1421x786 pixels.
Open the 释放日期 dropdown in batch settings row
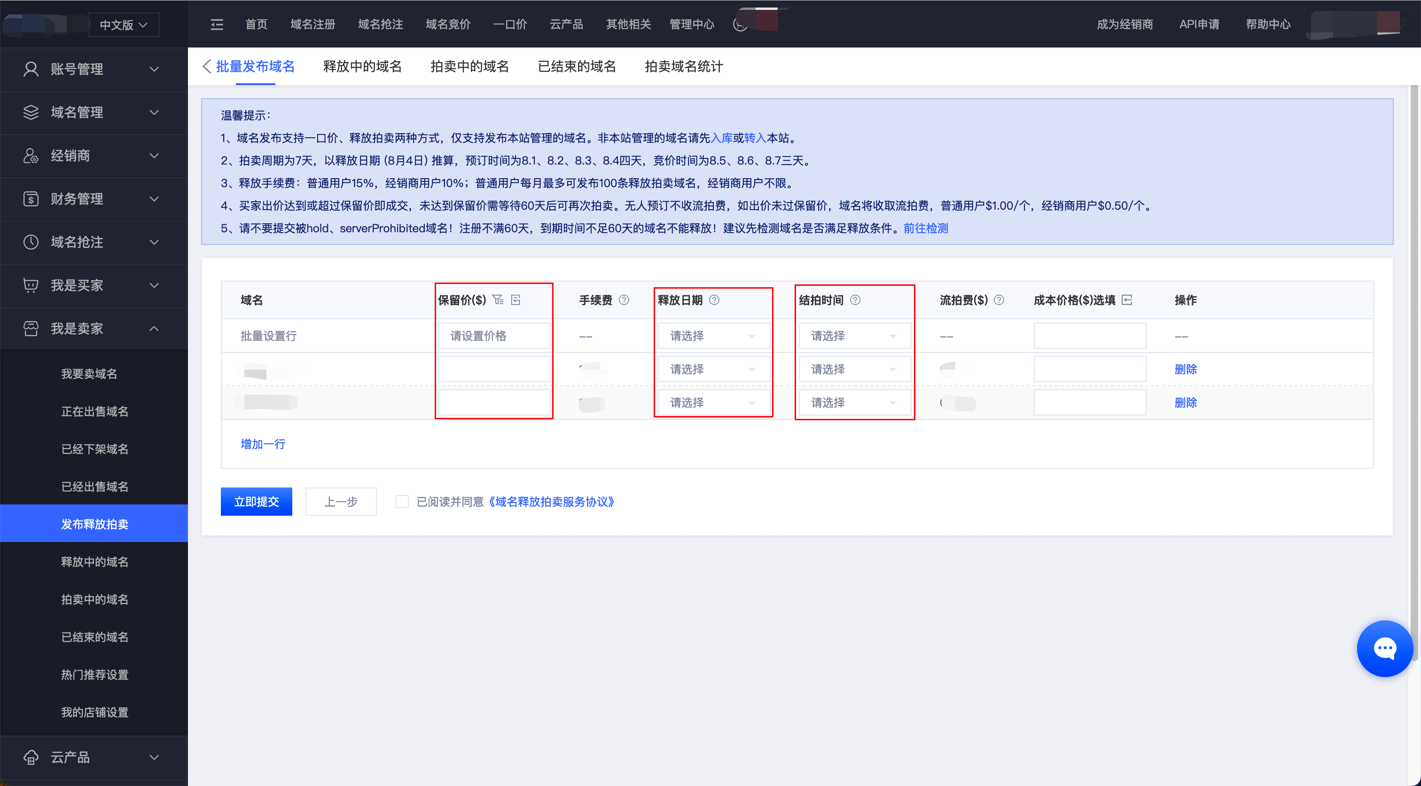pyautogui.click(x=713, y=336)
